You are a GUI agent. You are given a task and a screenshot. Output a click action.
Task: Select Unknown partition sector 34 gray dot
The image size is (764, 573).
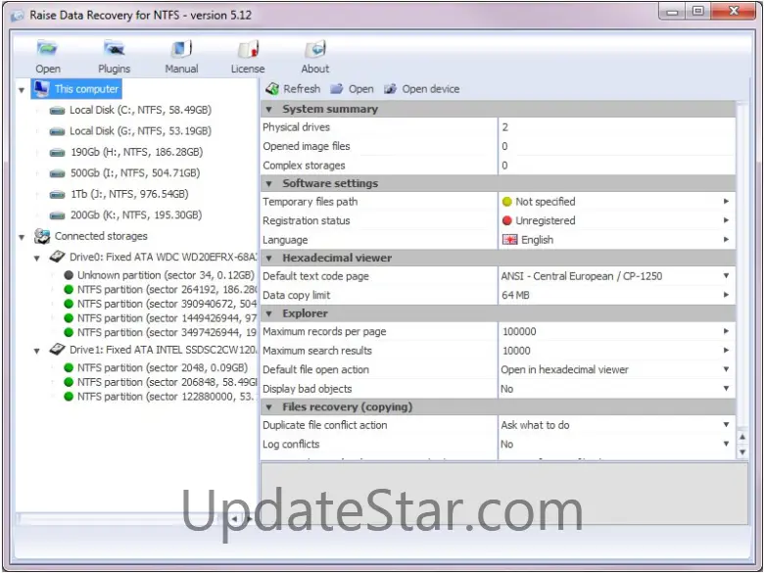pyautogui.click(x=69, y=275)
